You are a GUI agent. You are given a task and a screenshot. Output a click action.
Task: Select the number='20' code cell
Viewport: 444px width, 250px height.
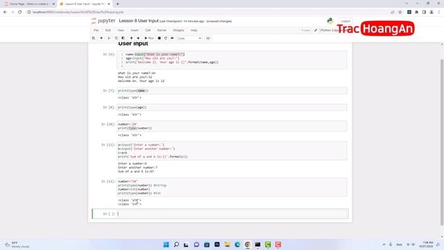pos(232,126)
